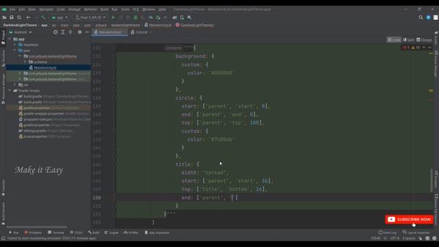Image resolution: width=439 pixels, height=247 pixels.
Task: Switch editor to Design view
Action: point(424,40)
